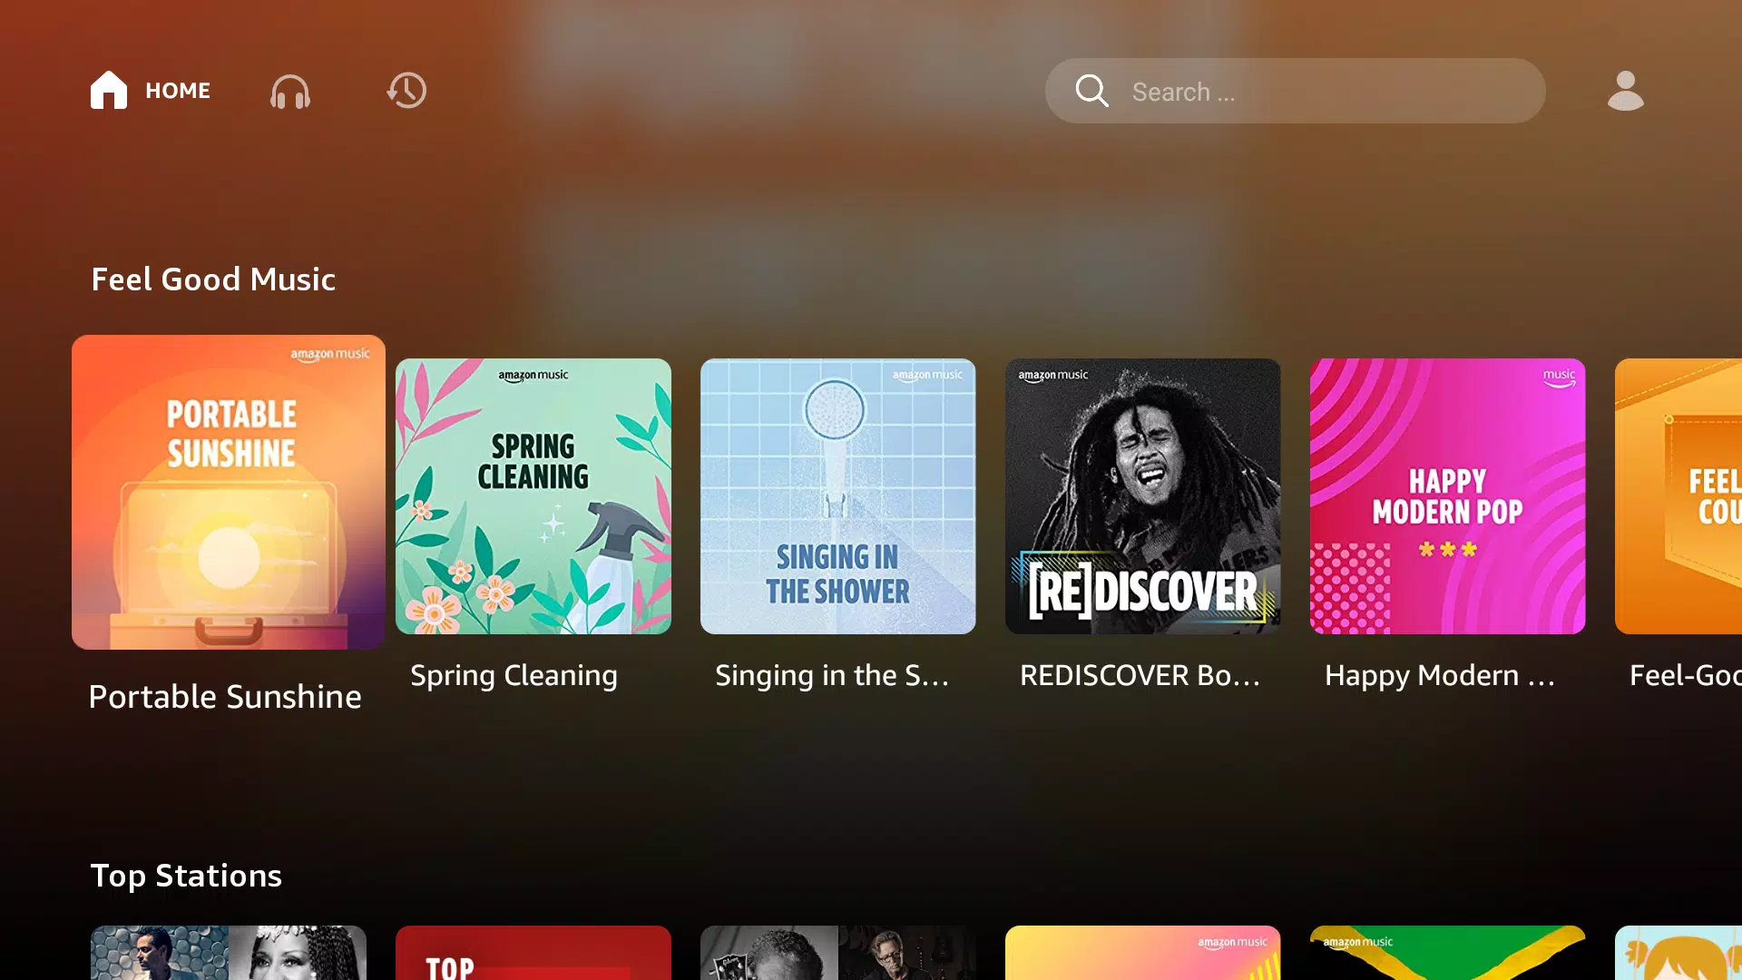Navigate to Top Stations section
The image size is (1742, 980).
click(x=185, y=875)
